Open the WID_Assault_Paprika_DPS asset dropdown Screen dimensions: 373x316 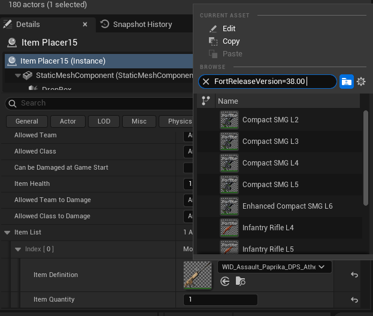coord(275,267)
